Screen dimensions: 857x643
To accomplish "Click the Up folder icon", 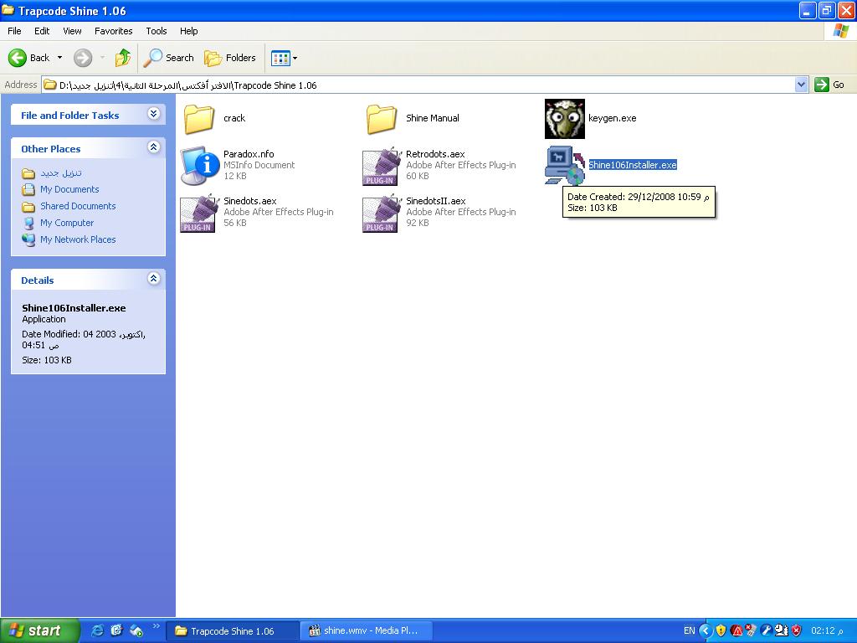I will point(123,58).
